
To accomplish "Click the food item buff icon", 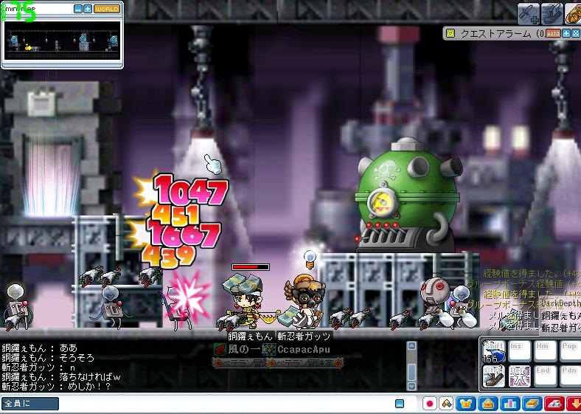I will pyautogui.click(x=573, y=13).
